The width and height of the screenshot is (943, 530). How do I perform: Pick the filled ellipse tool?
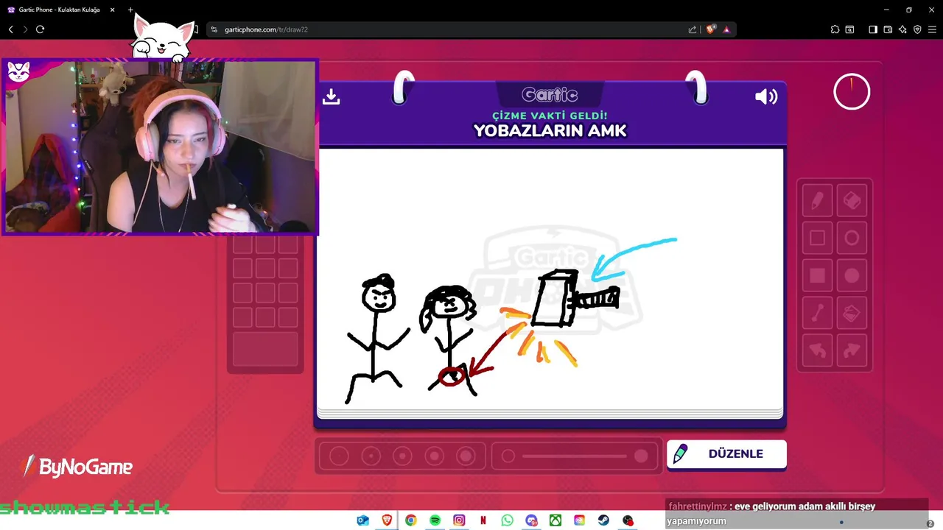(x=852, y=275)
